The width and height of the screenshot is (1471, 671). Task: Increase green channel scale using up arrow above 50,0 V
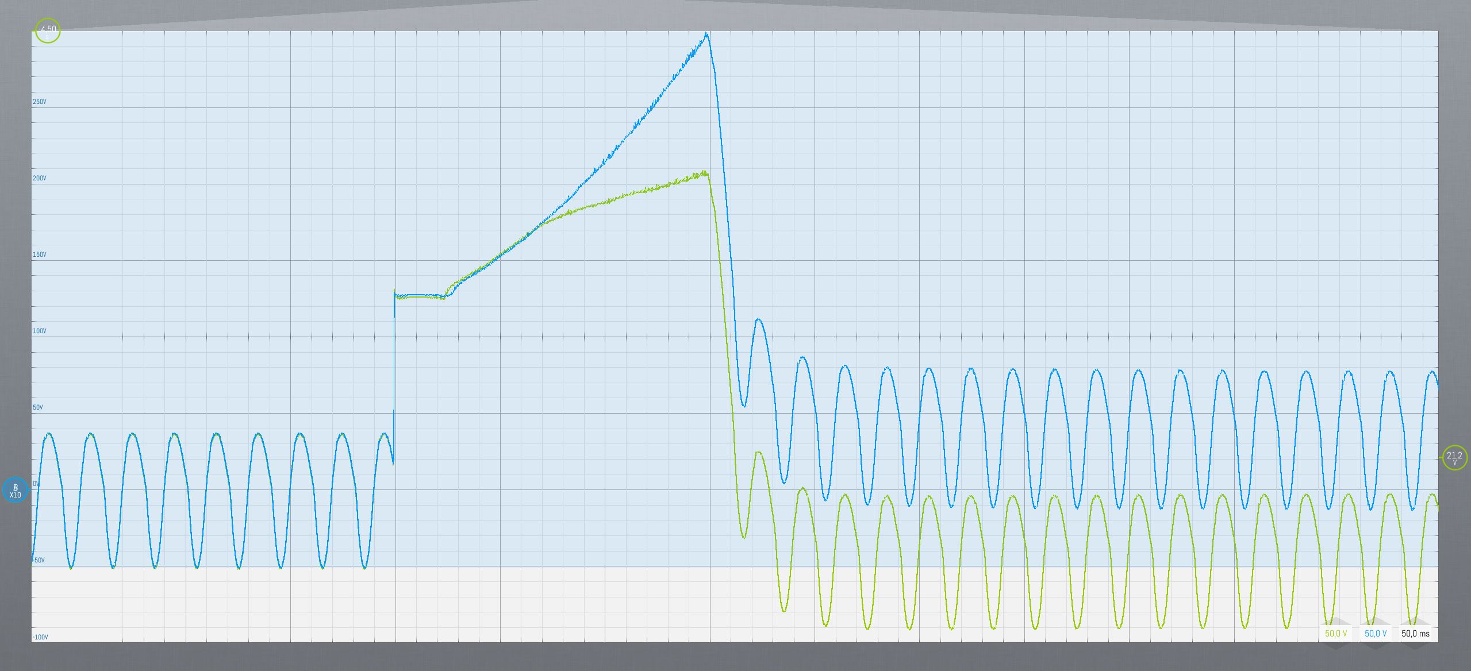coord(1336,622)
